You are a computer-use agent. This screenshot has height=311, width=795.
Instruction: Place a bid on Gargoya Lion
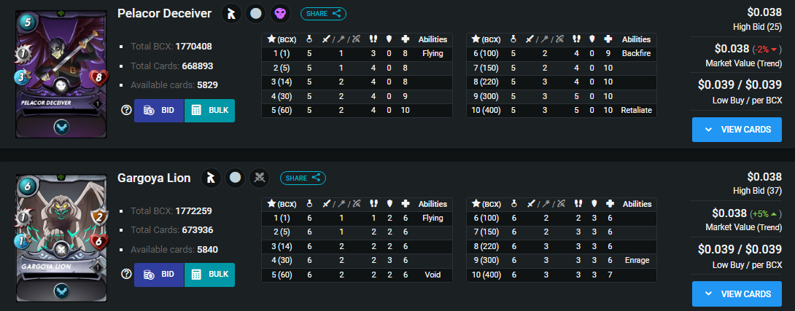(159, 275)
